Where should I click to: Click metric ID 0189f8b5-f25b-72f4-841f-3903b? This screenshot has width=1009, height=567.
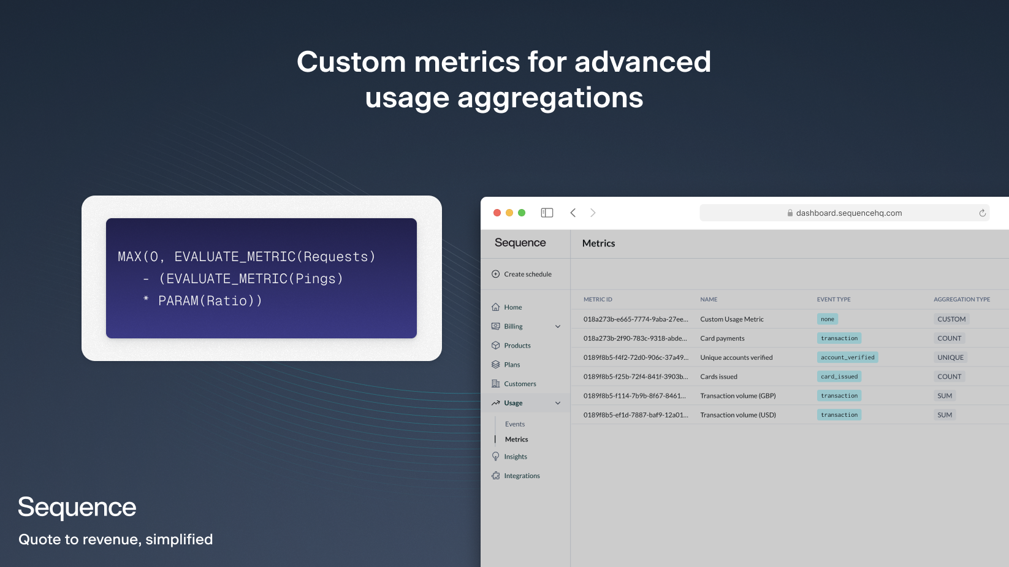tap(636, 376)
